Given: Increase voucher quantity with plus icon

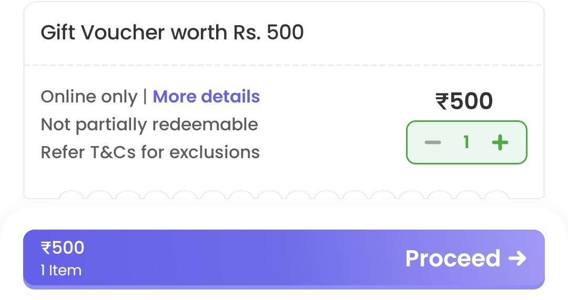Looking at the screenshot, I should click(500, 142).
